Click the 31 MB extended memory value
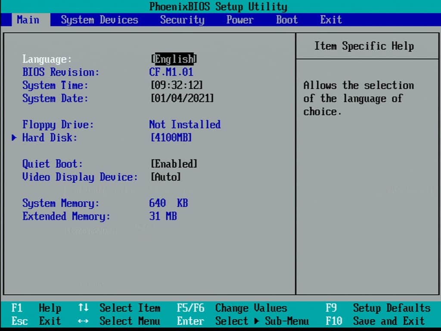 pyautogui.click(x=163, y=216)
